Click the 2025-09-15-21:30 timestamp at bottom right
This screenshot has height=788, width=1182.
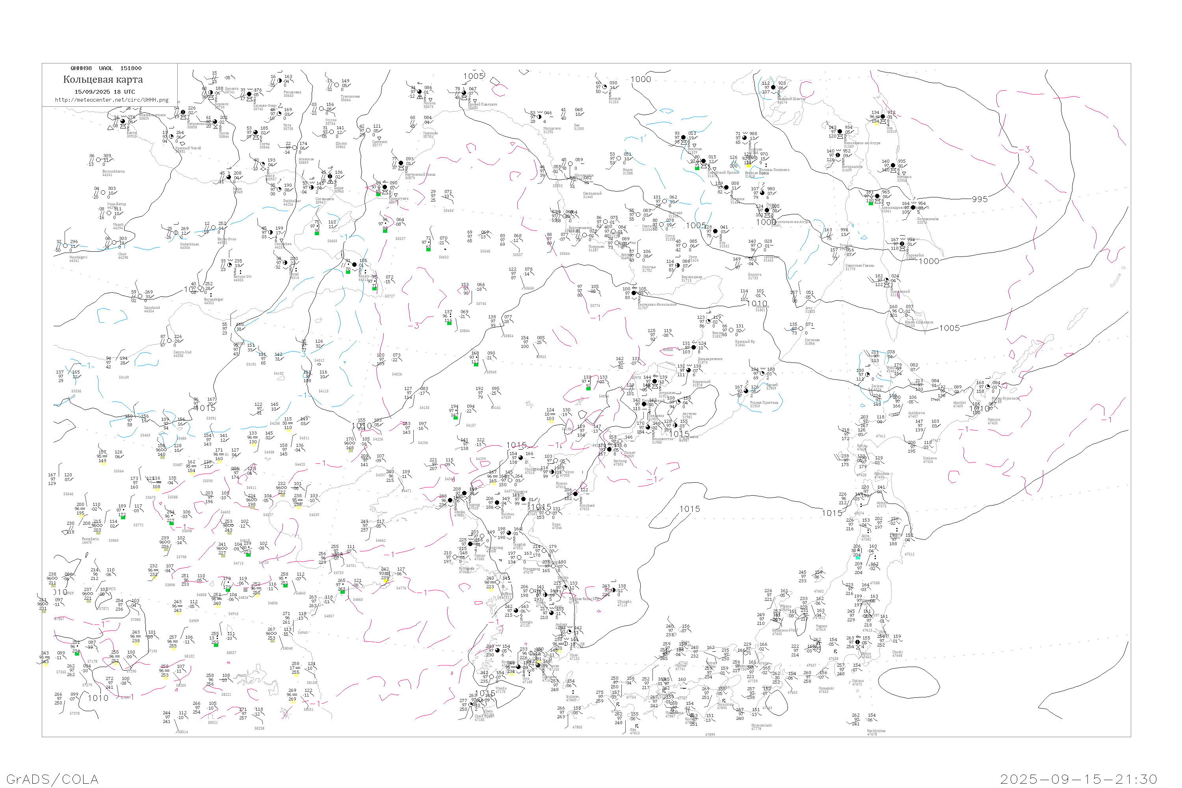pyautogui.click(x=1079, y=779)
